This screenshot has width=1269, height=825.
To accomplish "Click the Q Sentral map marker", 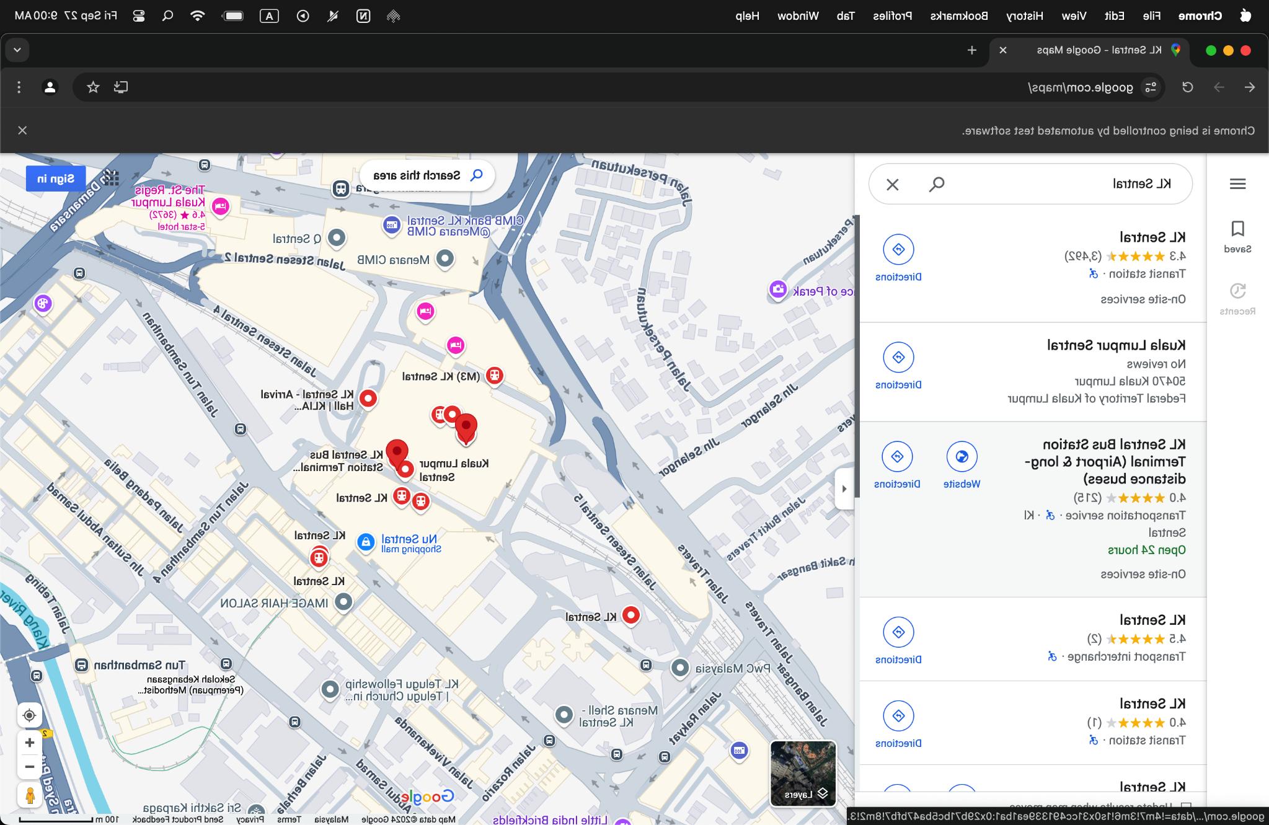I will tap(336, 237).
